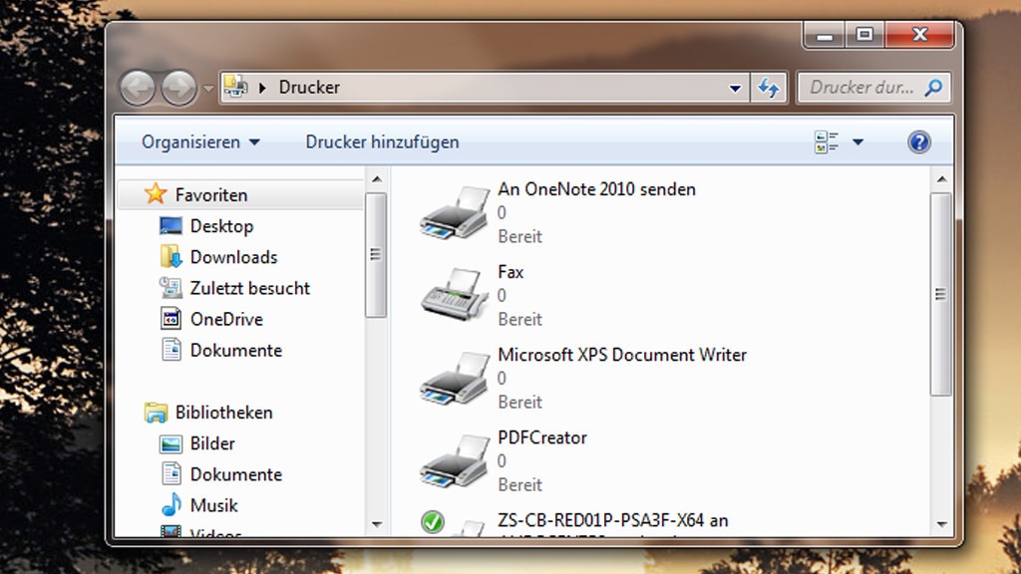Open Zuletzt besucht
The image size is (1021, 574).
[250, 288]
